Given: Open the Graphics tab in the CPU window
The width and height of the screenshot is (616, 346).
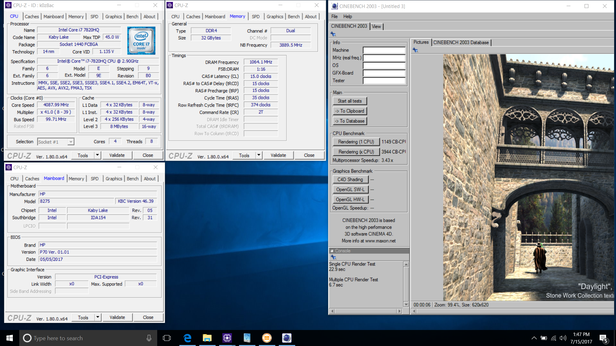Looking at the screenshot, I should [114, 16].
